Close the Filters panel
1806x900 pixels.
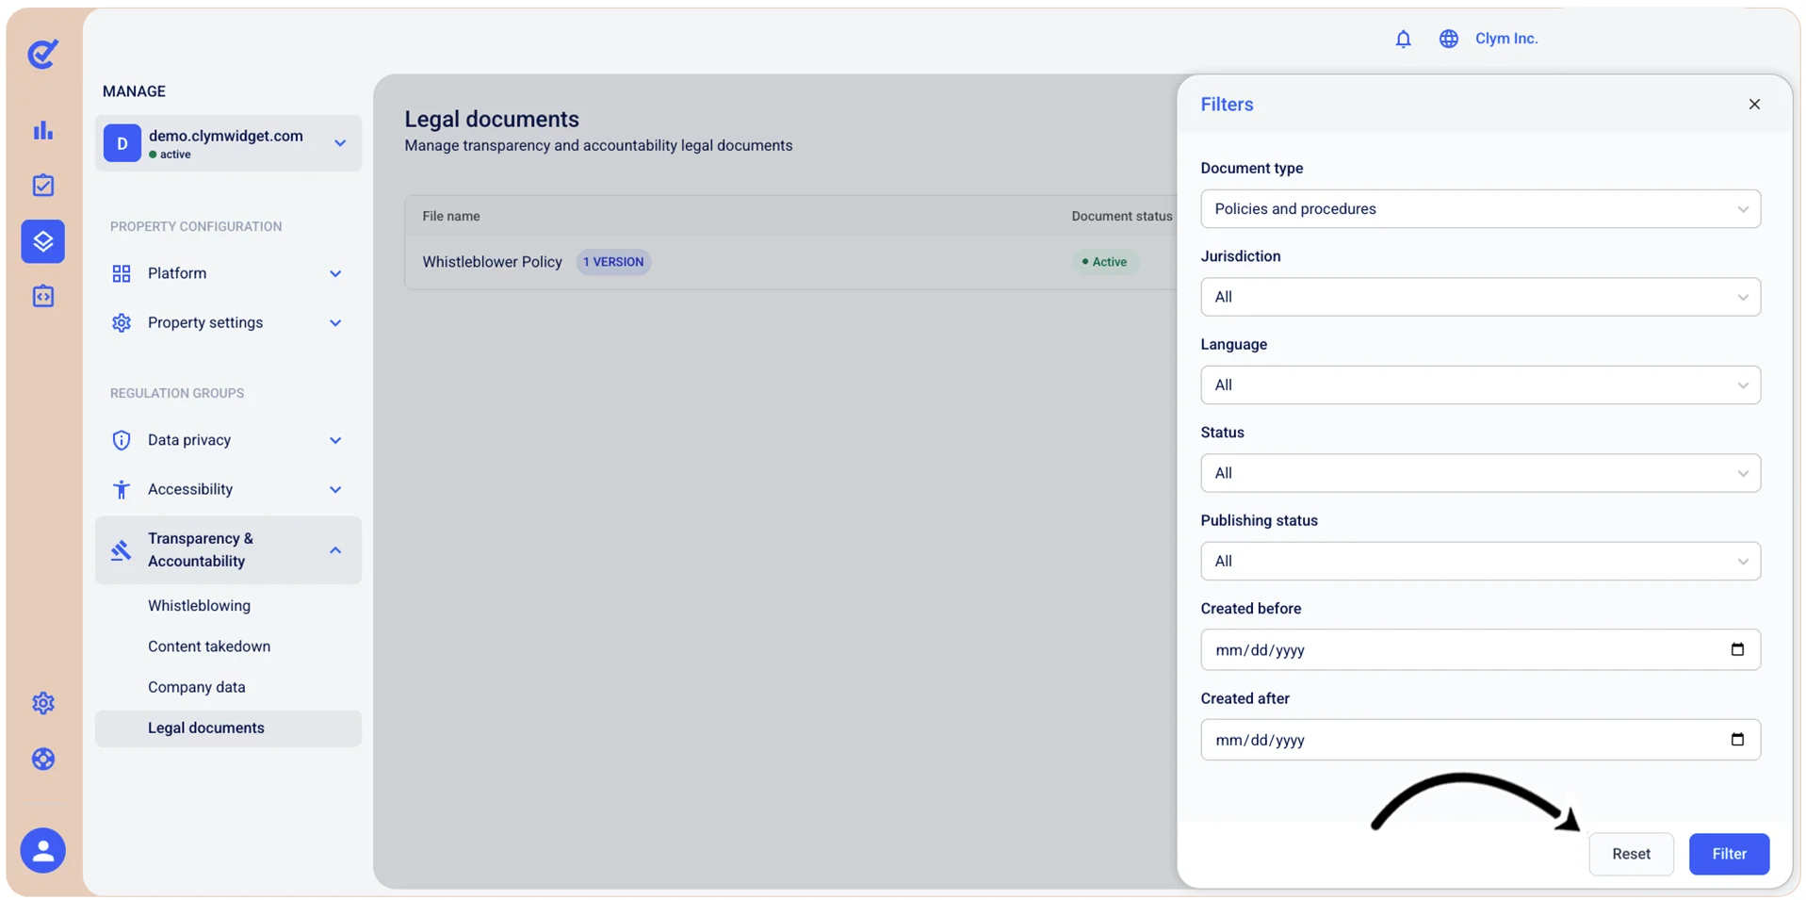click(x=1753, y=104)
